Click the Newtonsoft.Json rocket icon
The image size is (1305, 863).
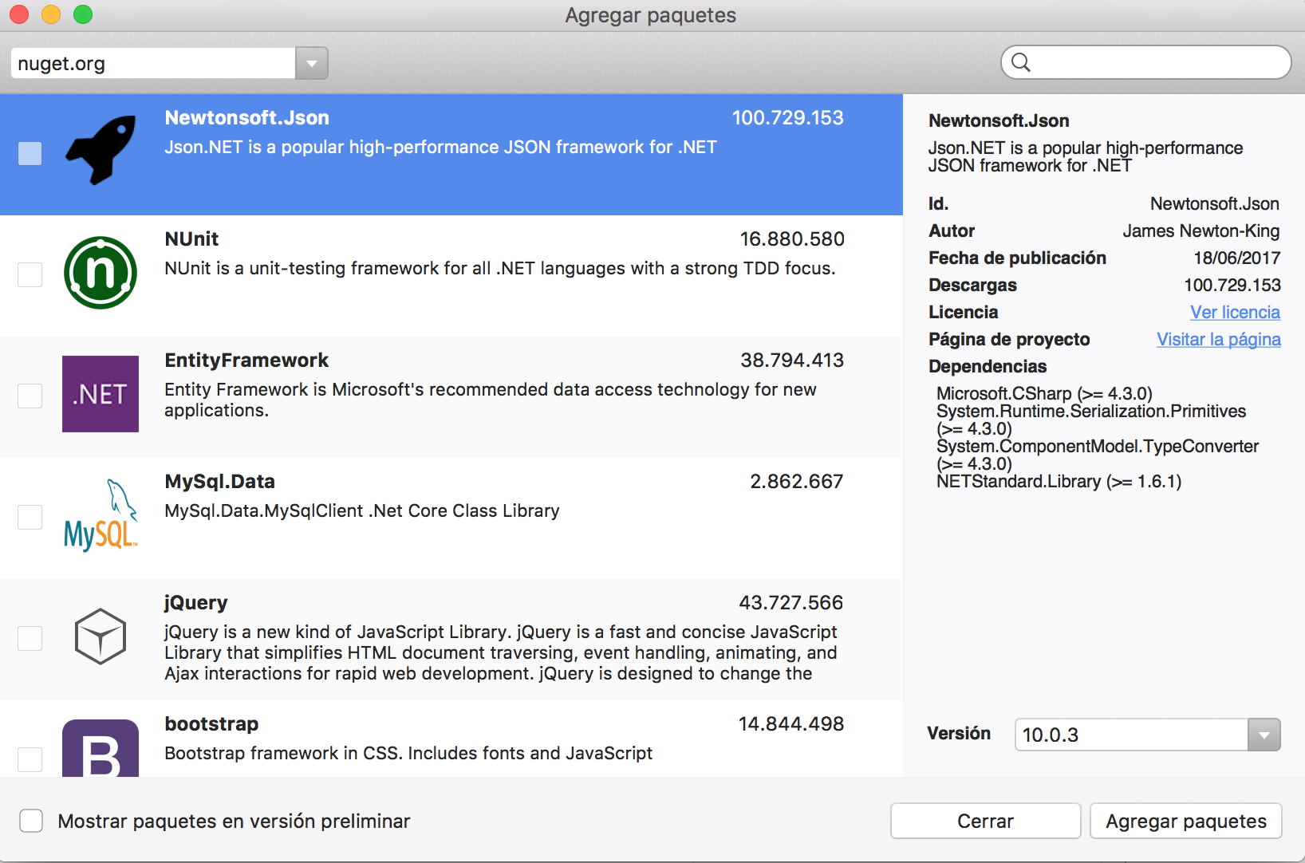tap(101, 151)
